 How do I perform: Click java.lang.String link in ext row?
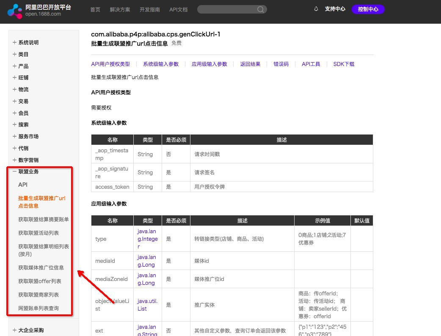(x=147, y=330)
